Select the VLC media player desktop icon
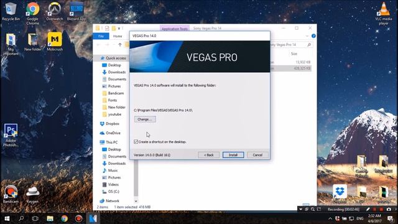 coord(384,13)
